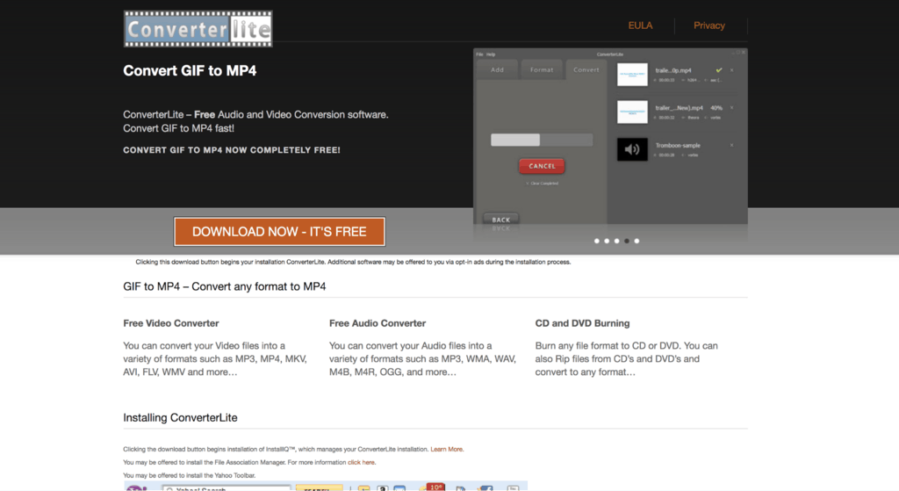Open the File menu in app preview

479,54
